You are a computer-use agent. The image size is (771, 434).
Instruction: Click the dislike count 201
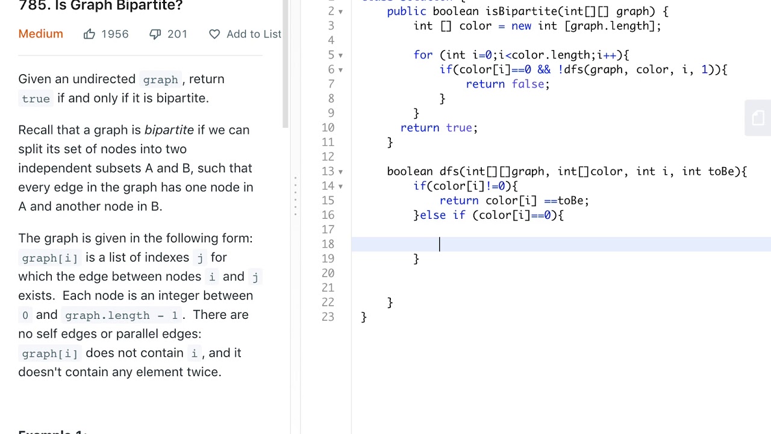tap(177, 34)
